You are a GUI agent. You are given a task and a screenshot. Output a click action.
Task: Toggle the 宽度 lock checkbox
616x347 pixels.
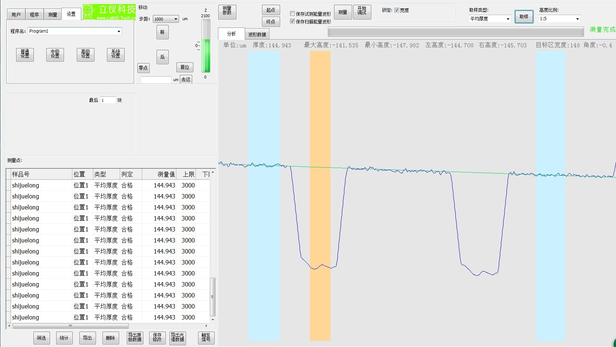397,10
